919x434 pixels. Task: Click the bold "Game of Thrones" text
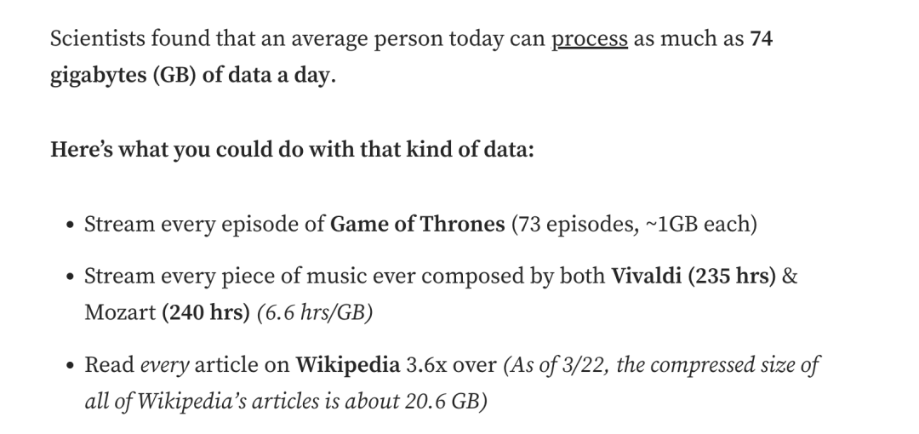(417, 225)
